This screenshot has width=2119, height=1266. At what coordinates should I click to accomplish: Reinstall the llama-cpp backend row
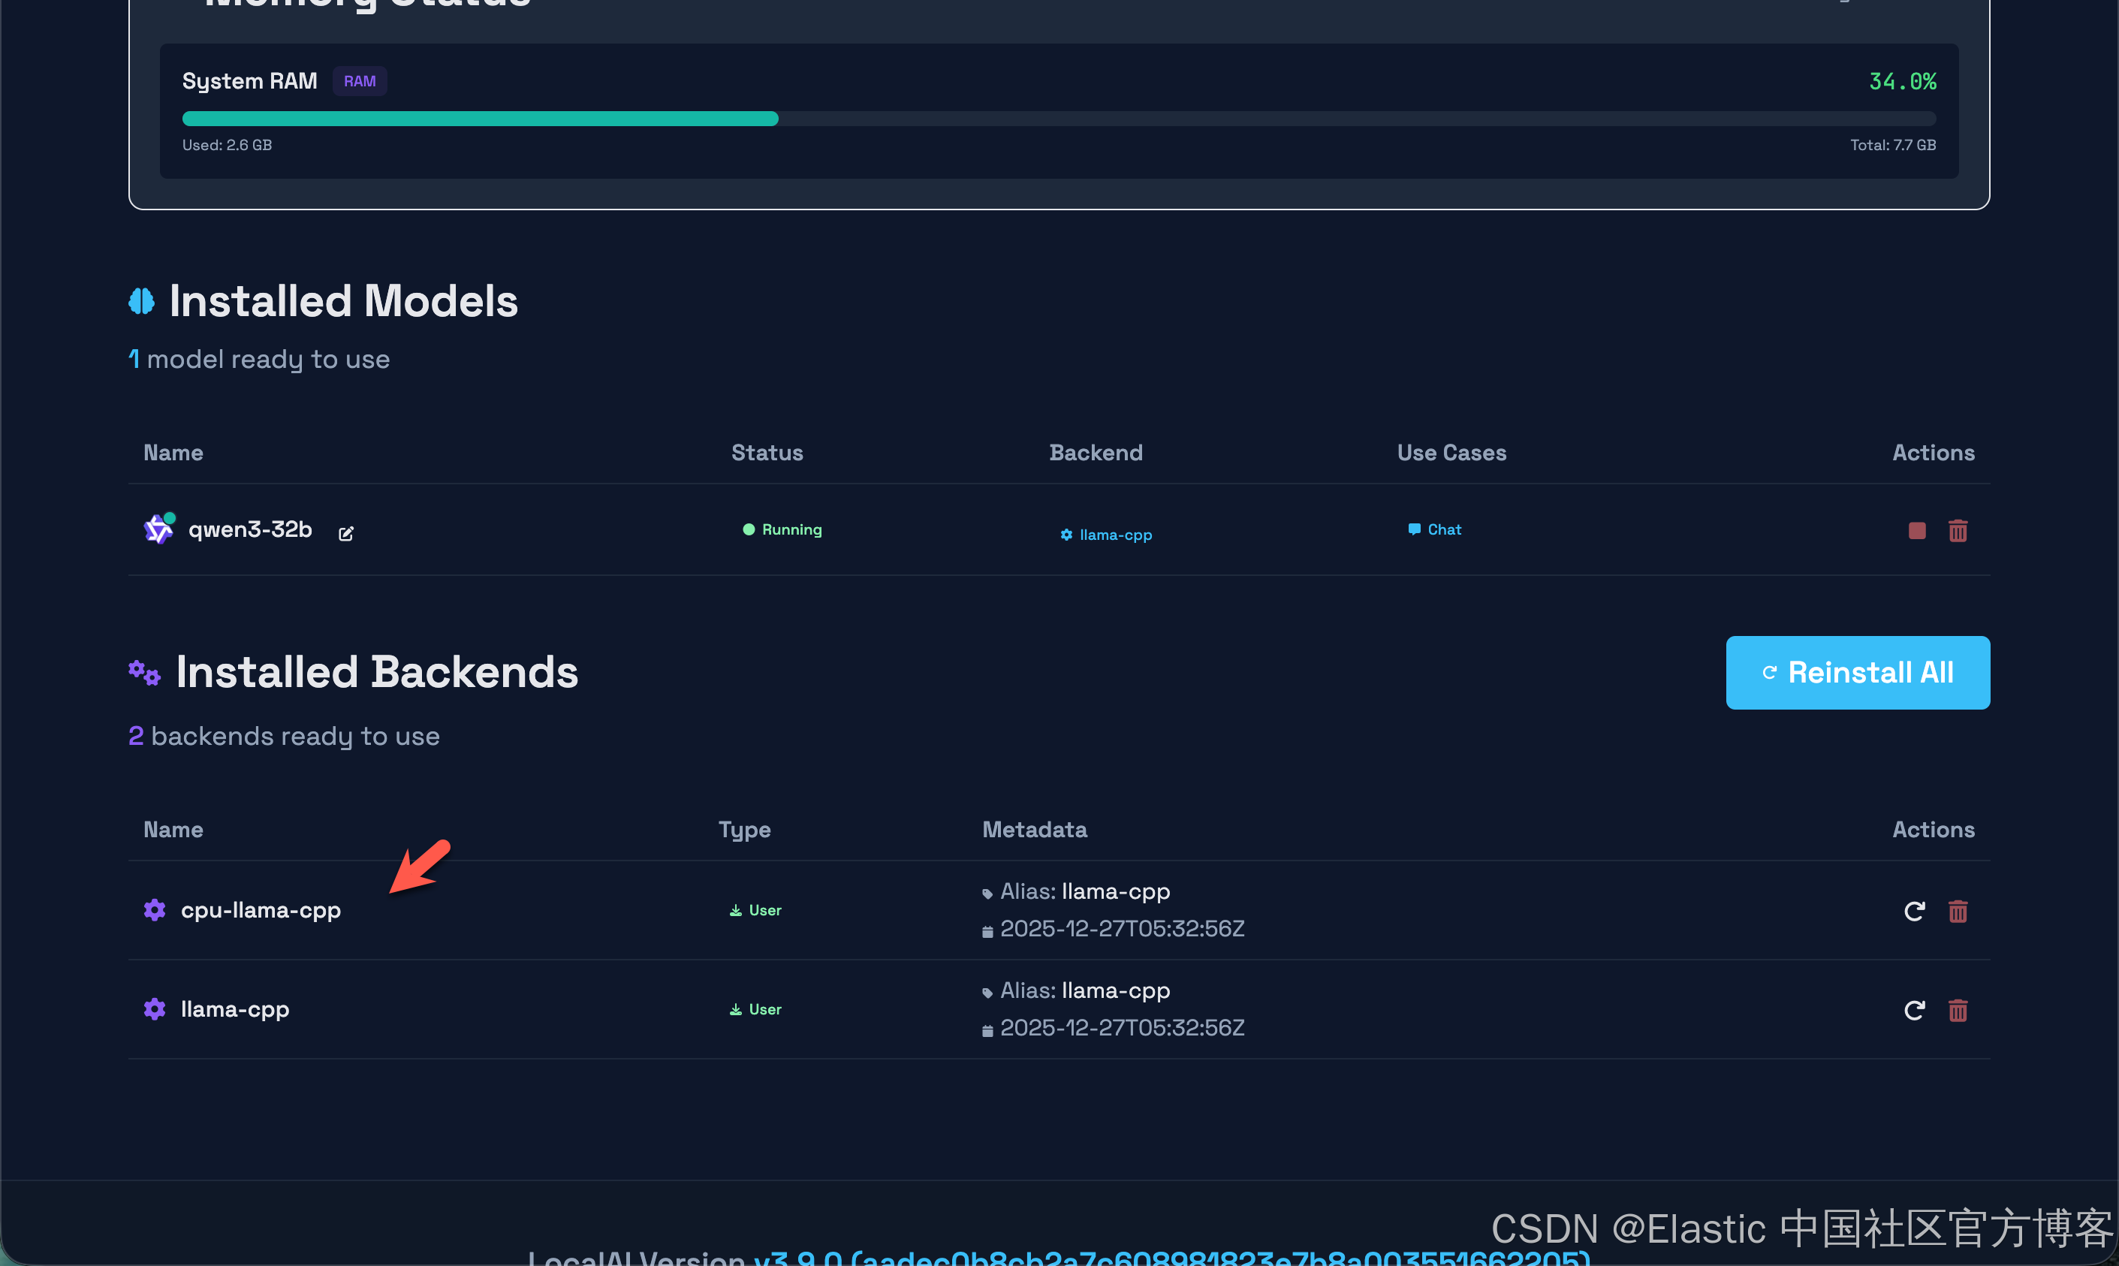(1914, 1010)
